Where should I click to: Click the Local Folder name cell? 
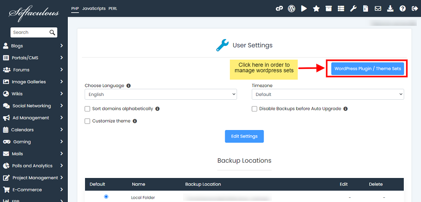point(143,198)
